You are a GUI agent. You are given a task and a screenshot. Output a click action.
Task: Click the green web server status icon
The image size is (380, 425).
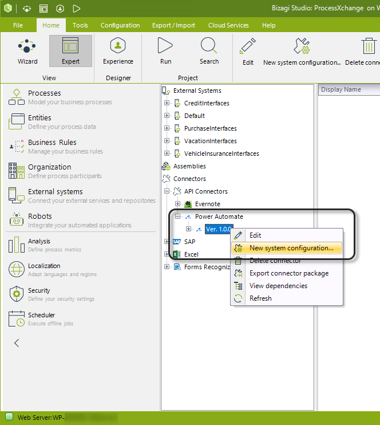point(9,417)
